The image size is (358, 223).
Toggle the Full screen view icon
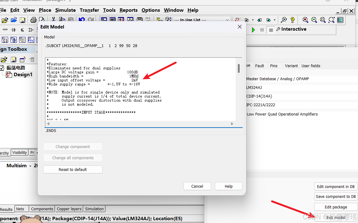340,20
